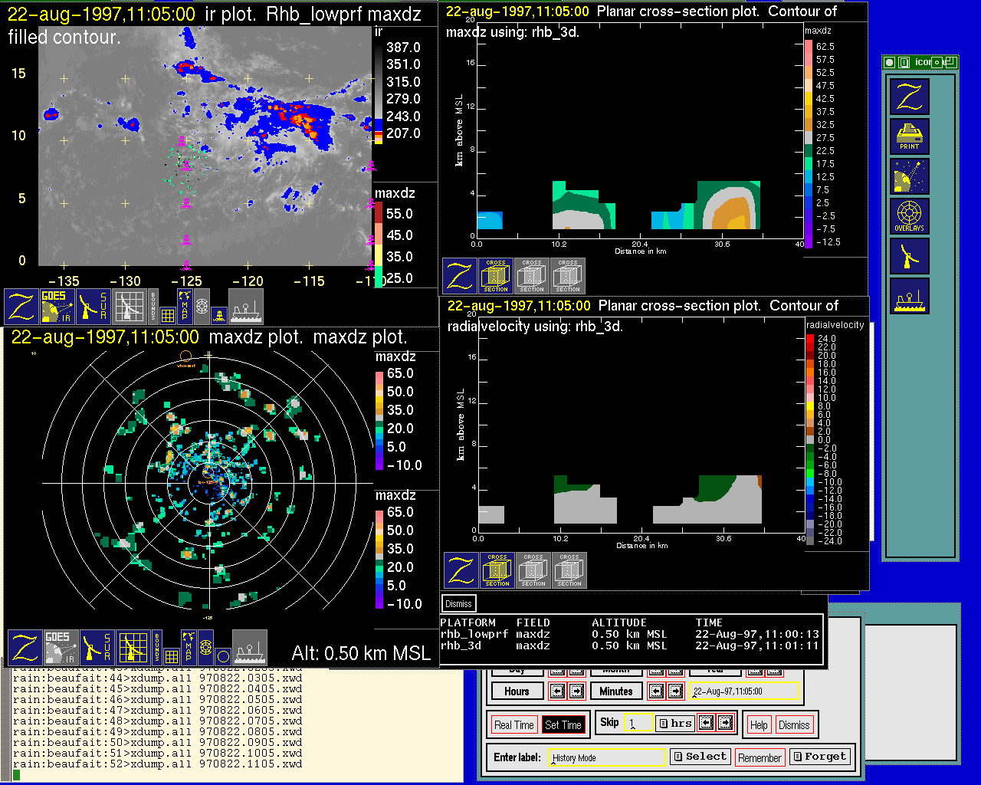Toggle Set Time mode

[563, 724]
